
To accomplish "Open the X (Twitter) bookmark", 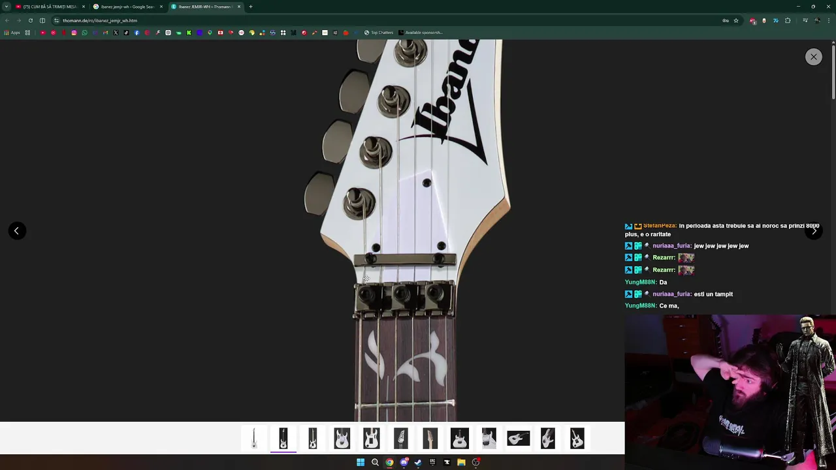I will (116, 33).
